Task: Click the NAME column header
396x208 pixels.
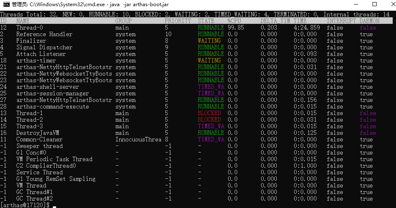Action: pos(23,21)
